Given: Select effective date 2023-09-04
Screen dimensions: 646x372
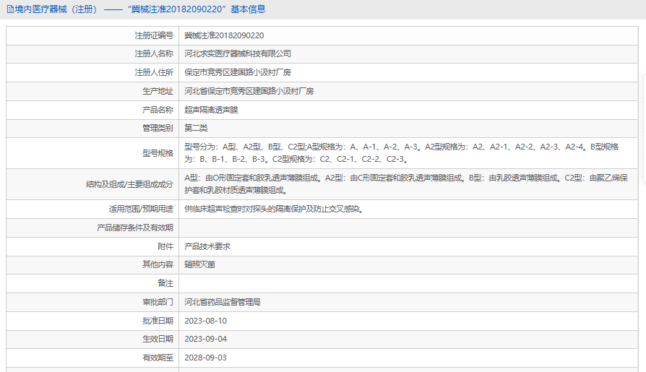Looking at the screenshot, I should (206, 339).
